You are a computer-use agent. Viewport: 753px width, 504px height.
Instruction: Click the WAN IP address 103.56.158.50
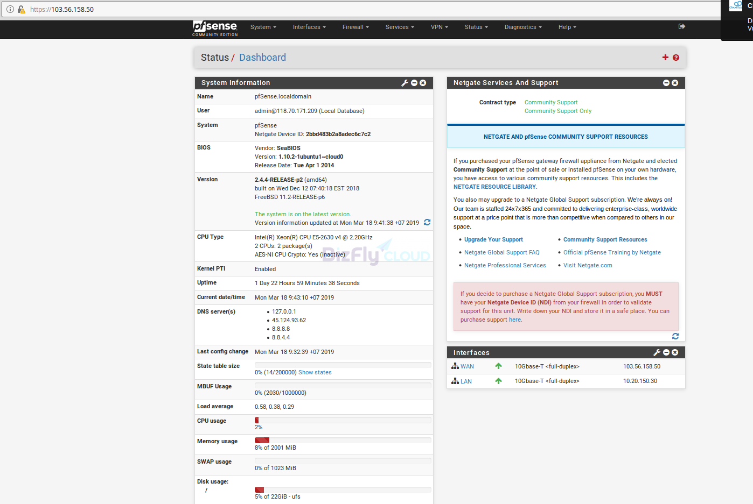pyautogui.click(x=642, y=366)
